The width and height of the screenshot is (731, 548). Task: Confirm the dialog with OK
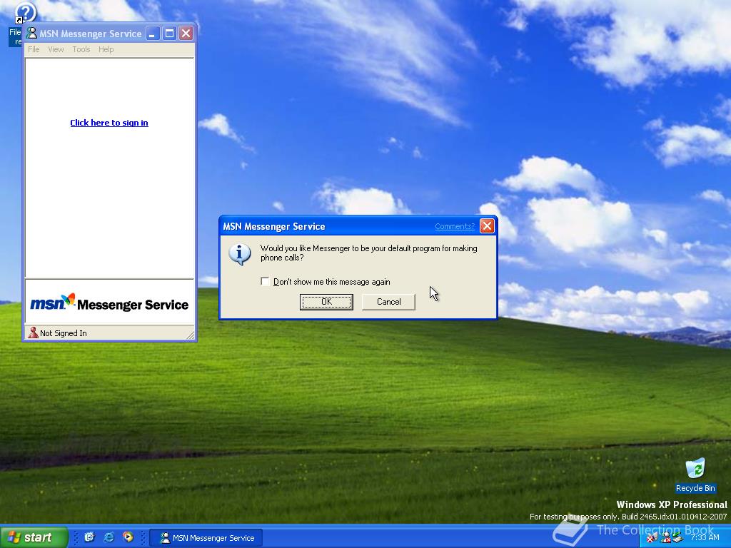point(326,302)
